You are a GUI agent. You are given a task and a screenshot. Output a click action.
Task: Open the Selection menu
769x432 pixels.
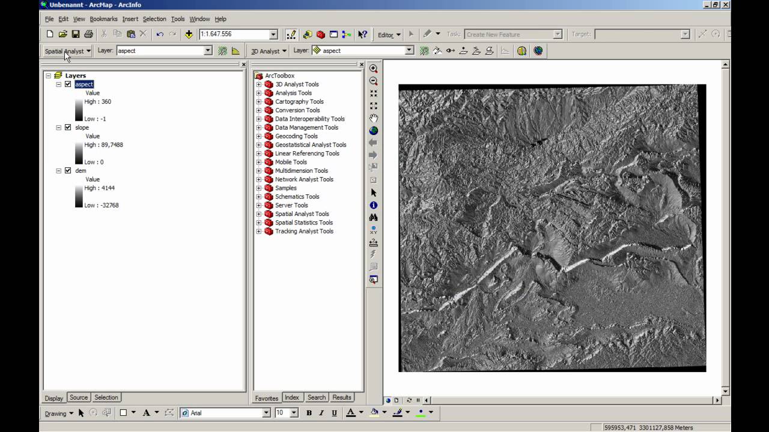[154, 19]
